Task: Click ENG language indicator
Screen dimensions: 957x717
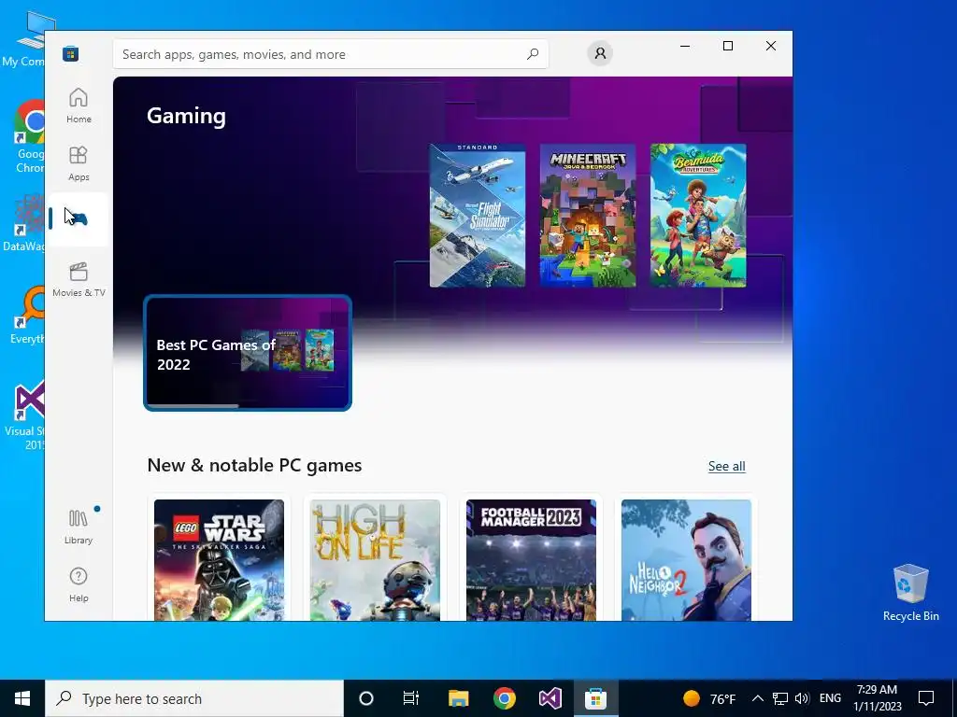Action: 830,698
